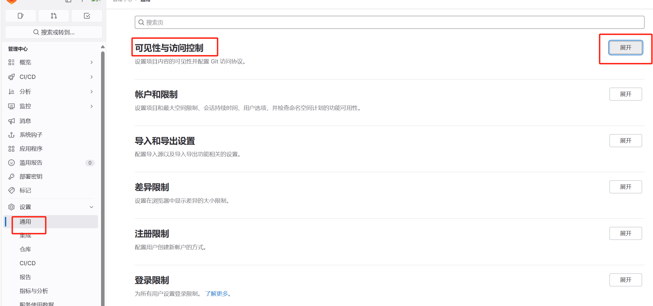Click the CI/CD rocket icon

click(x=11, y=77)
